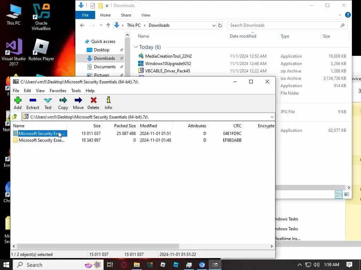Click the 7-Zip taskbar button

(215, 265)
